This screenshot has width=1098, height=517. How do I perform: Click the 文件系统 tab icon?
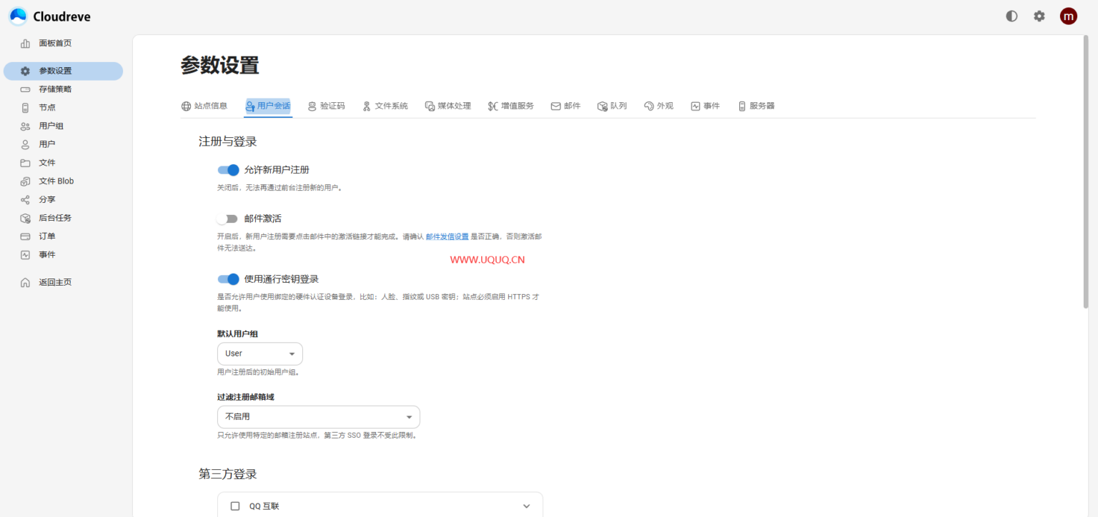pyautogui.click(x=367, y=106)
